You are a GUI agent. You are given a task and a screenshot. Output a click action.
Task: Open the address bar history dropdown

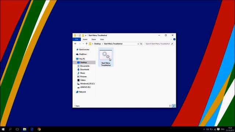click(138, 44)
